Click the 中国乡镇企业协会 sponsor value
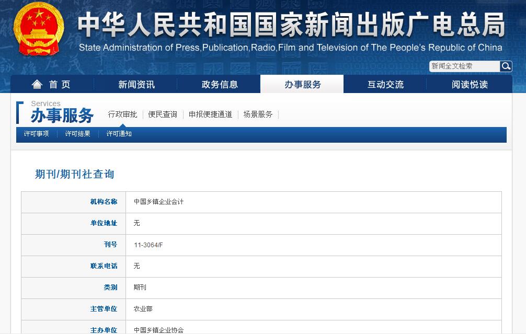This screenshot has width=526, height=334. [x=158, y=330]
